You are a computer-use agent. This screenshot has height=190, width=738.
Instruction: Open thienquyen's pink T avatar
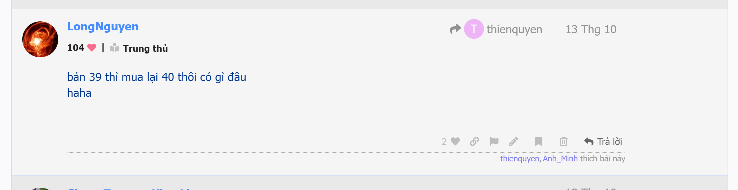pyautogui.click(x=474, y=29)
